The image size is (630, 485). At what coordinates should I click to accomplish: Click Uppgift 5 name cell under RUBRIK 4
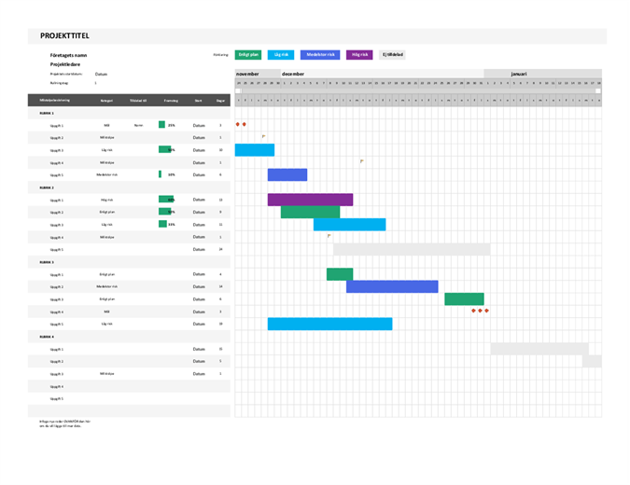click(57, 399)
